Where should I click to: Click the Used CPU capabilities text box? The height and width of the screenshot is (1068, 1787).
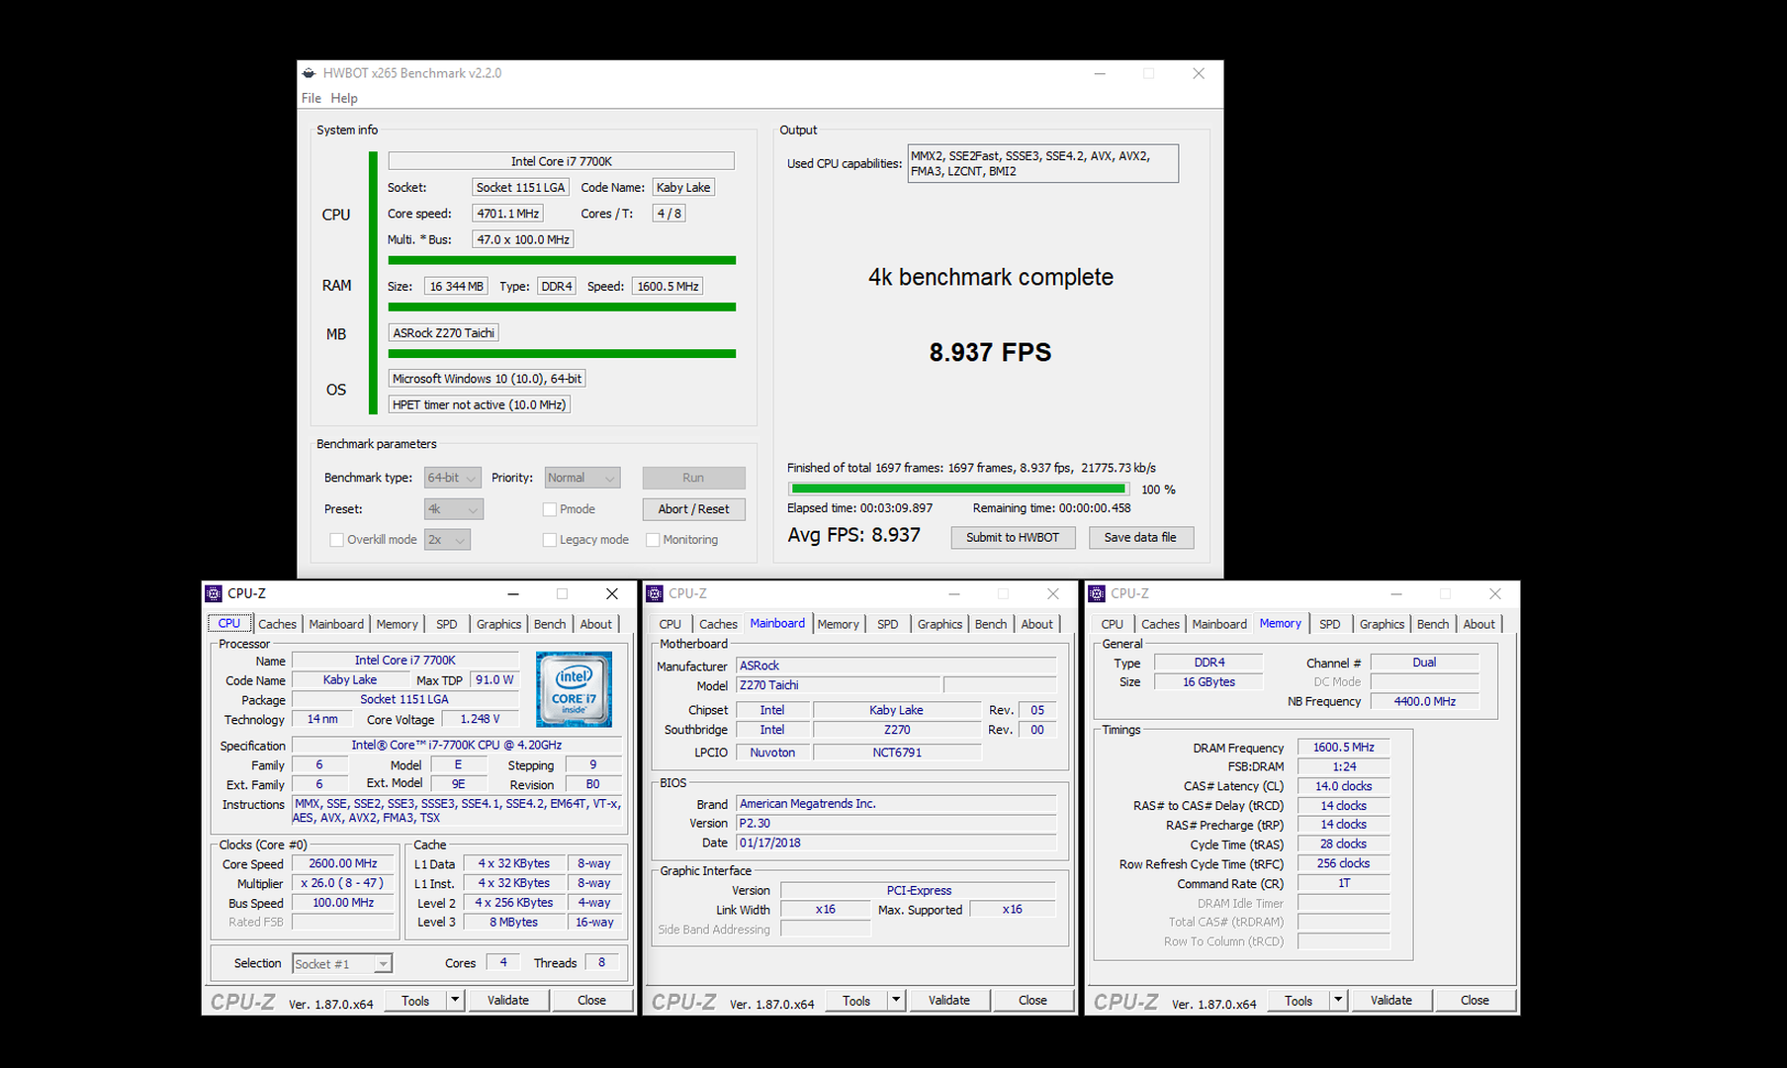click(1042, 163)
